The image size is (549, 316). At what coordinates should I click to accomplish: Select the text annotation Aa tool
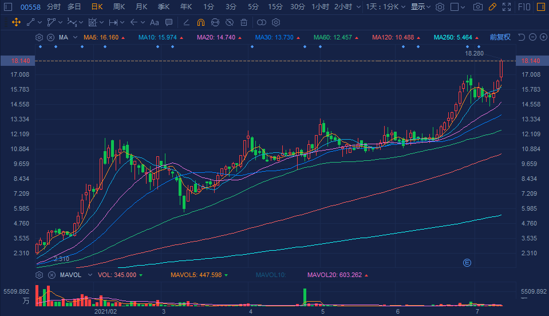154,22
